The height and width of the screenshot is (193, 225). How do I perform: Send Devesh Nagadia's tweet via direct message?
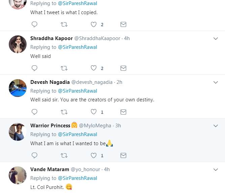click(x=123, y=112)
